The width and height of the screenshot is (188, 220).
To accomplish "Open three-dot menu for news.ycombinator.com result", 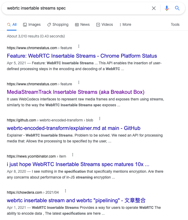I will (72, 155).
